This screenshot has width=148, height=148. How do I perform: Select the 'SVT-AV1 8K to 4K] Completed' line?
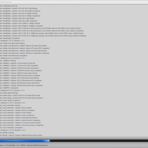tap(20, 11)
